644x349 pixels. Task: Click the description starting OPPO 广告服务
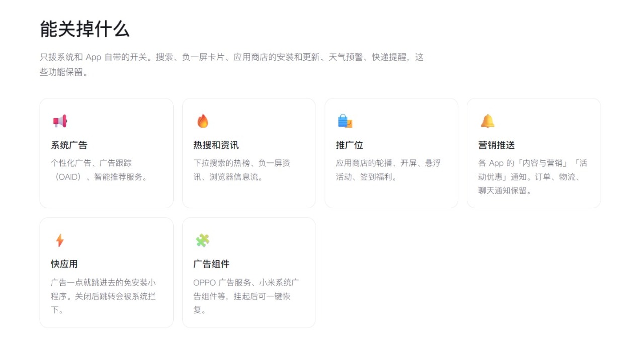pos(247,296)
